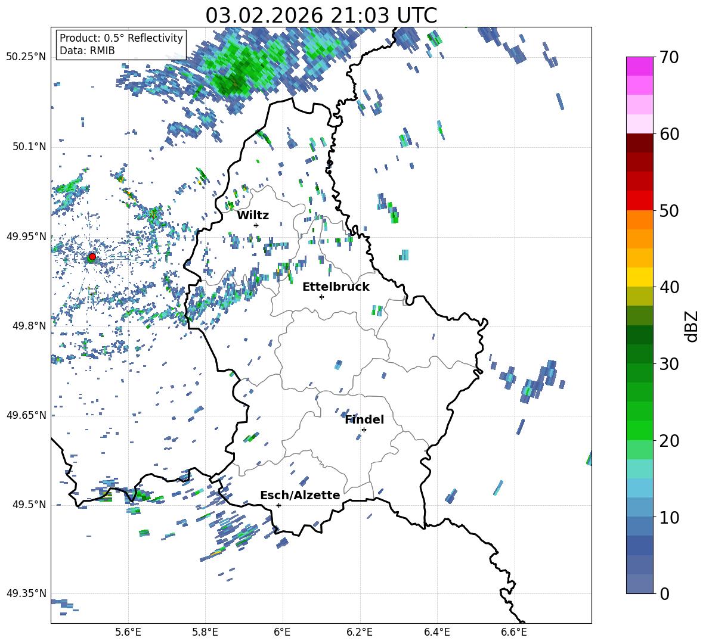Viewport: 706px width, 644px height.
Task: Click the Product 0.5° Reflectivity info text
Action: pyautogui.click(x=121, y=38)
